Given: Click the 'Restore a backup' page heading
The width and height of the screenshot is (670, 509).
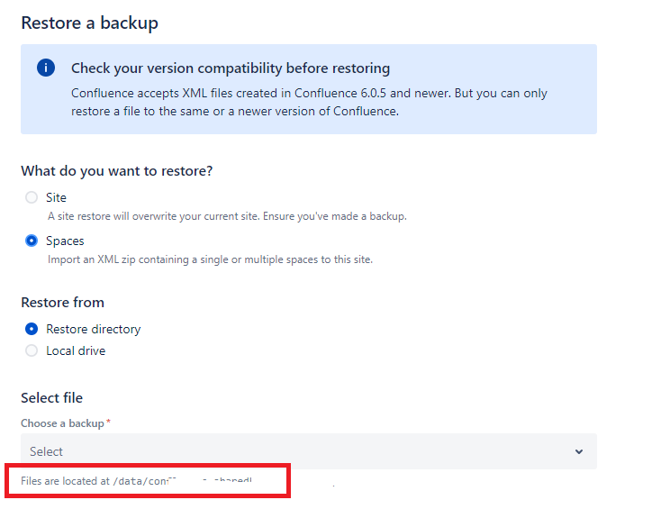Looking at the screenshot, I should 90,23.
